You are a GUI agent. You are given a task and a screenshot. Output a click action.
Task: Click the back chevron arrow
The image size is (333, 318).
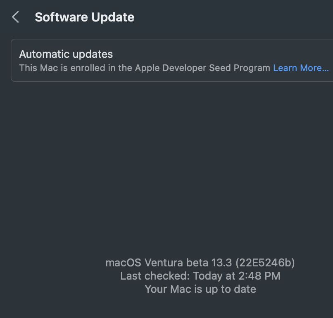point(16,17)
